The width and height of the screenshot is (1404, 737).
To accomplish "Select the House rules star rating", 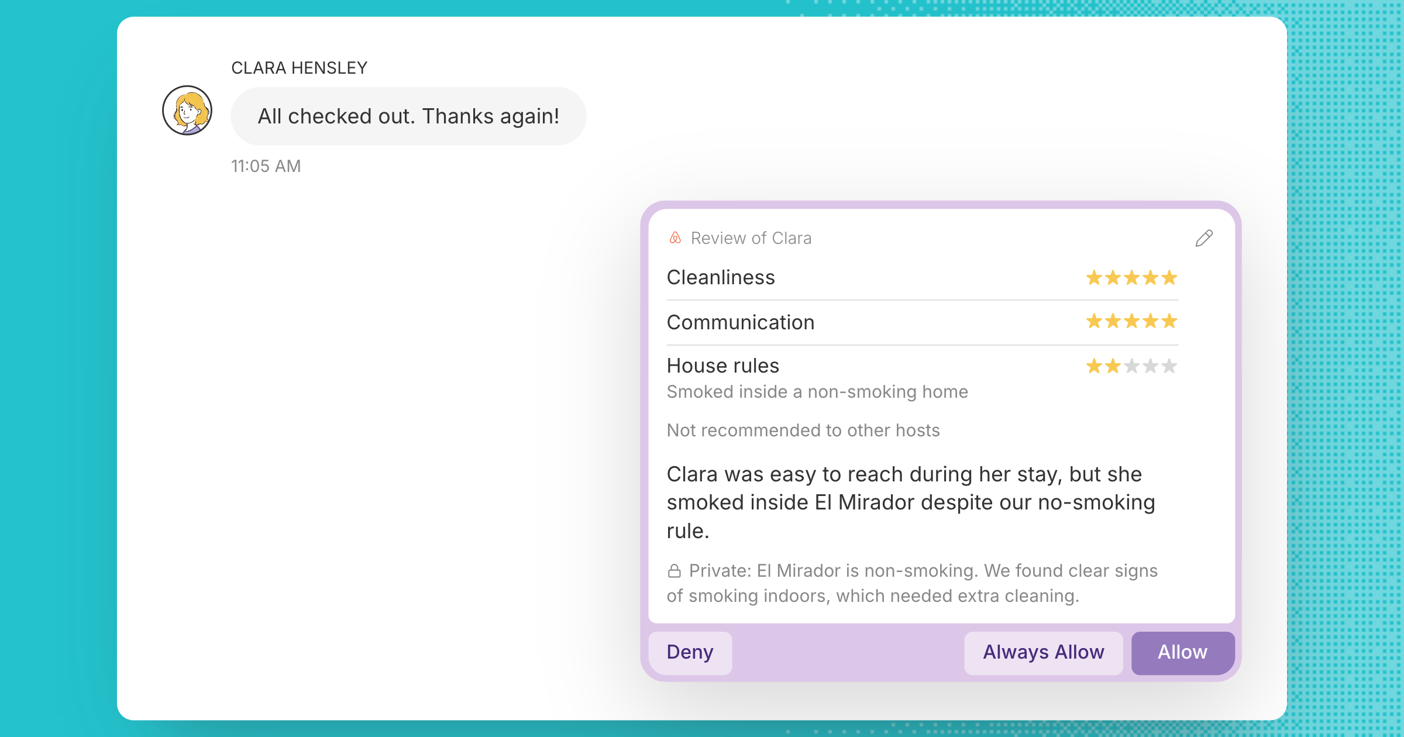I will (1131, 366).
